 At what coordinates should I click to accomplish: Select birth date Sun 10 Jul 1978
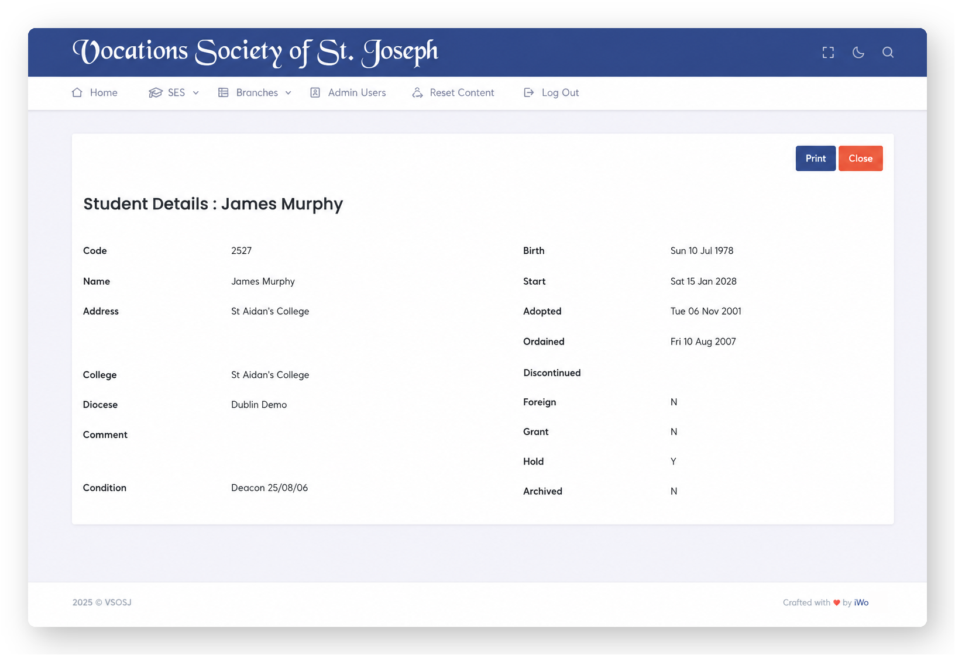click(702, 251)
